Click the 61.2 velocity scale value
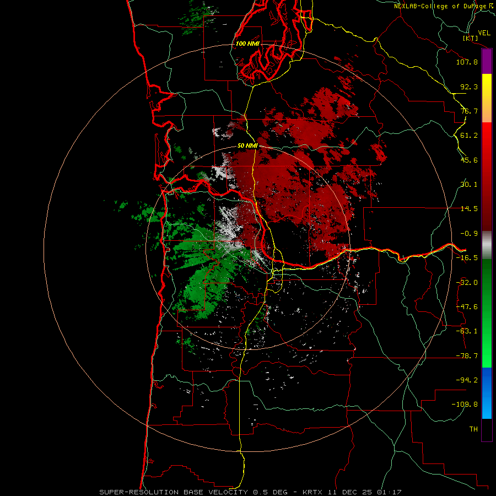 tap(469, 136)
